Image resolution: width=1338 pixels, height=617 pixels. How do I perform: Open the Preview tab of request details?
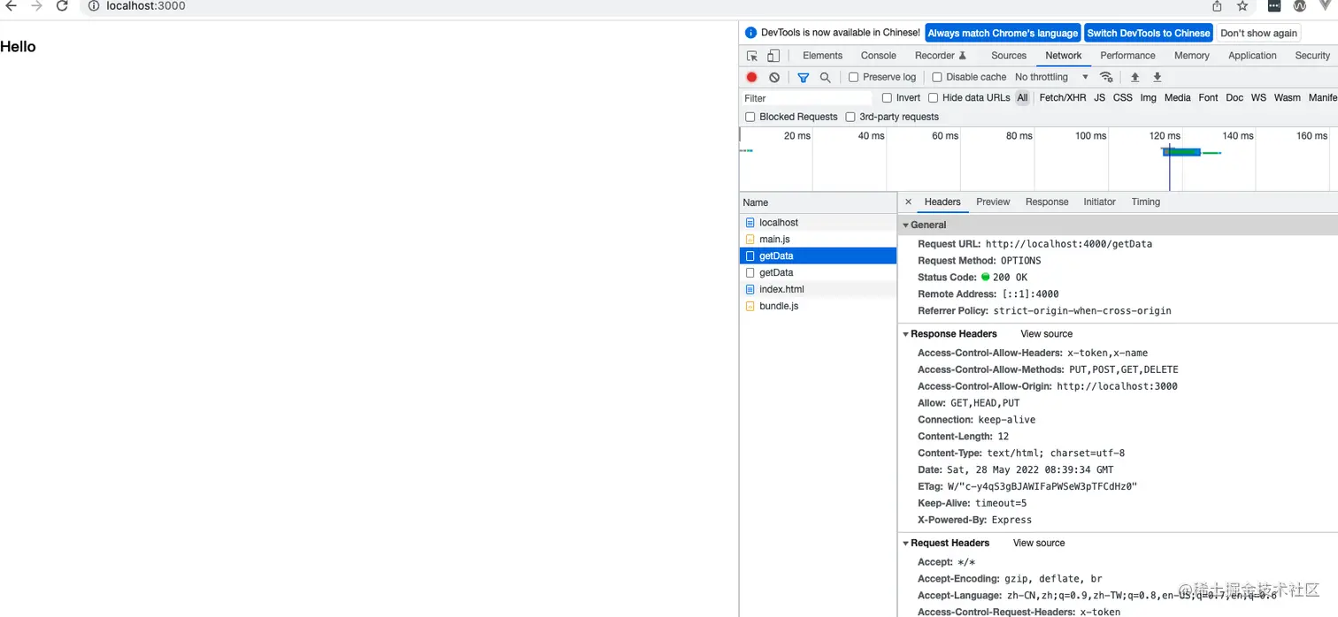click(x=993, y=202)
